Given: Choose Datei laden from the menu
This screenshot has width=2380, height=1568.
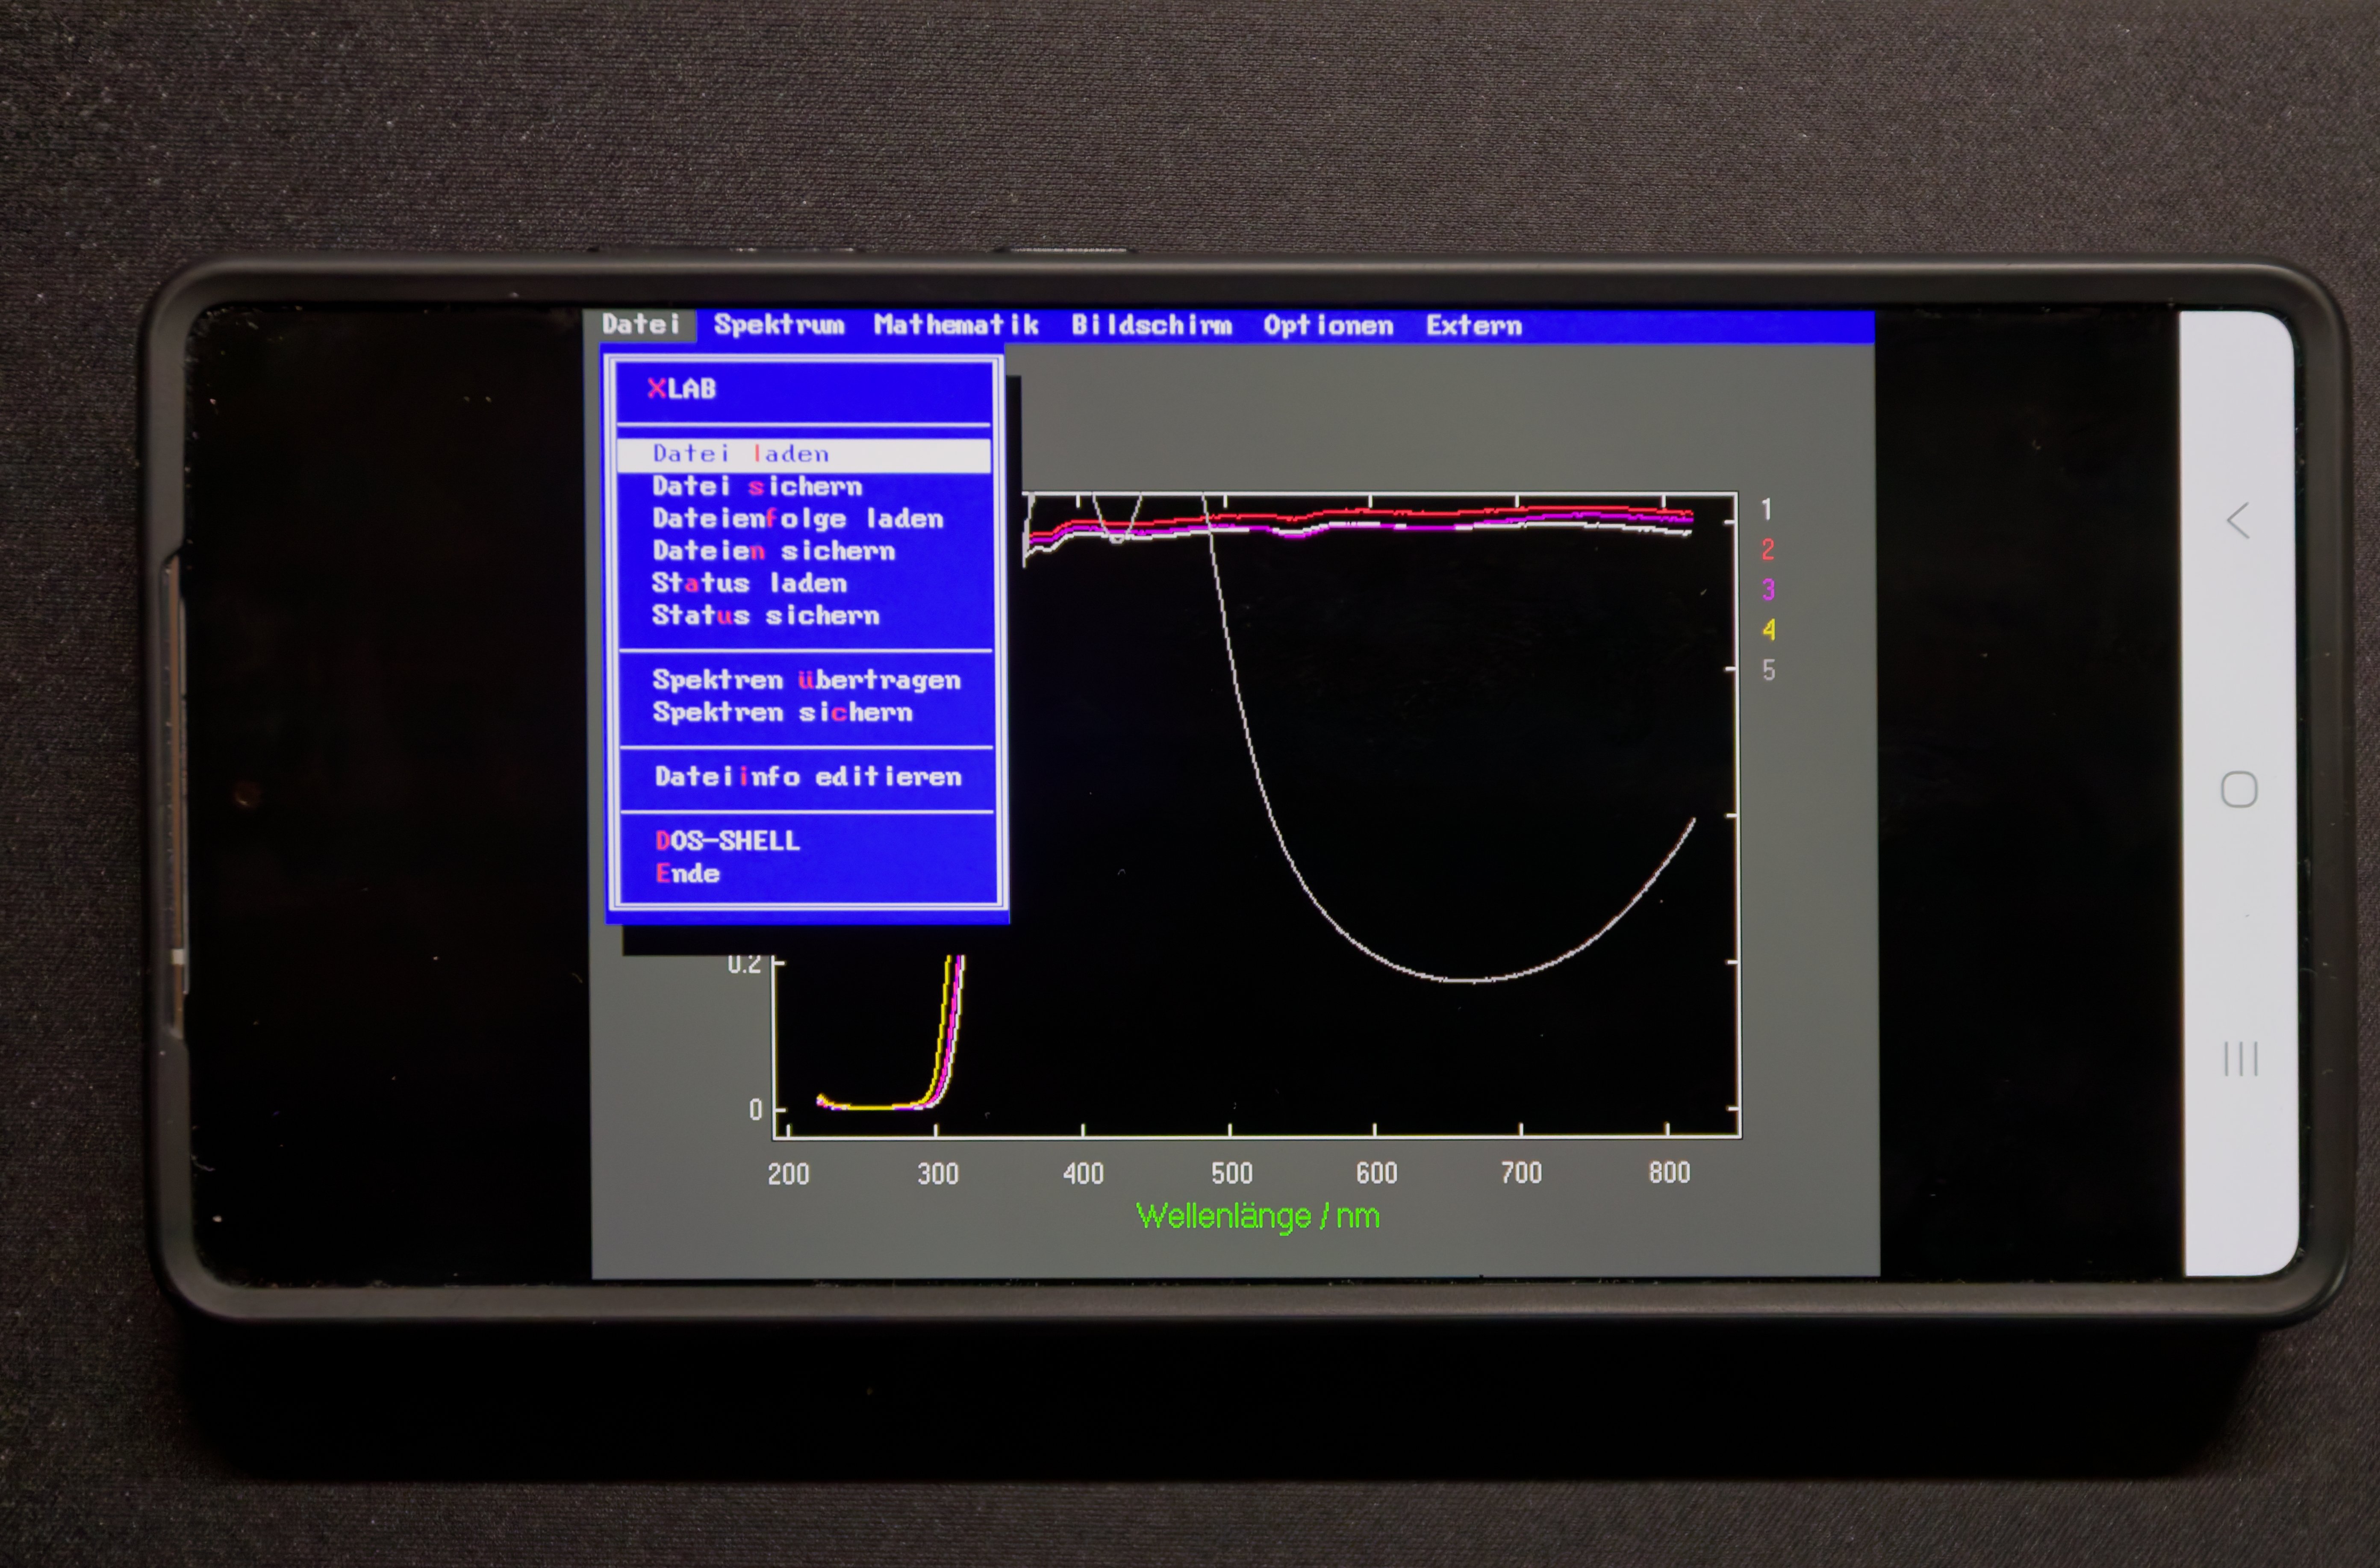Looking at the screenshot, I should pyautogui.click(x=741, y=454).
